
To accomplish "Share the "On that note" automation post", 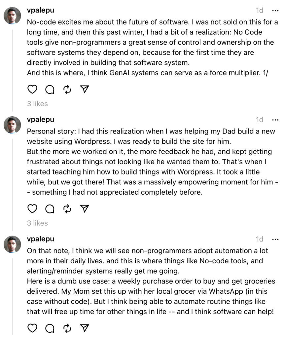I will tap(85, 328).
